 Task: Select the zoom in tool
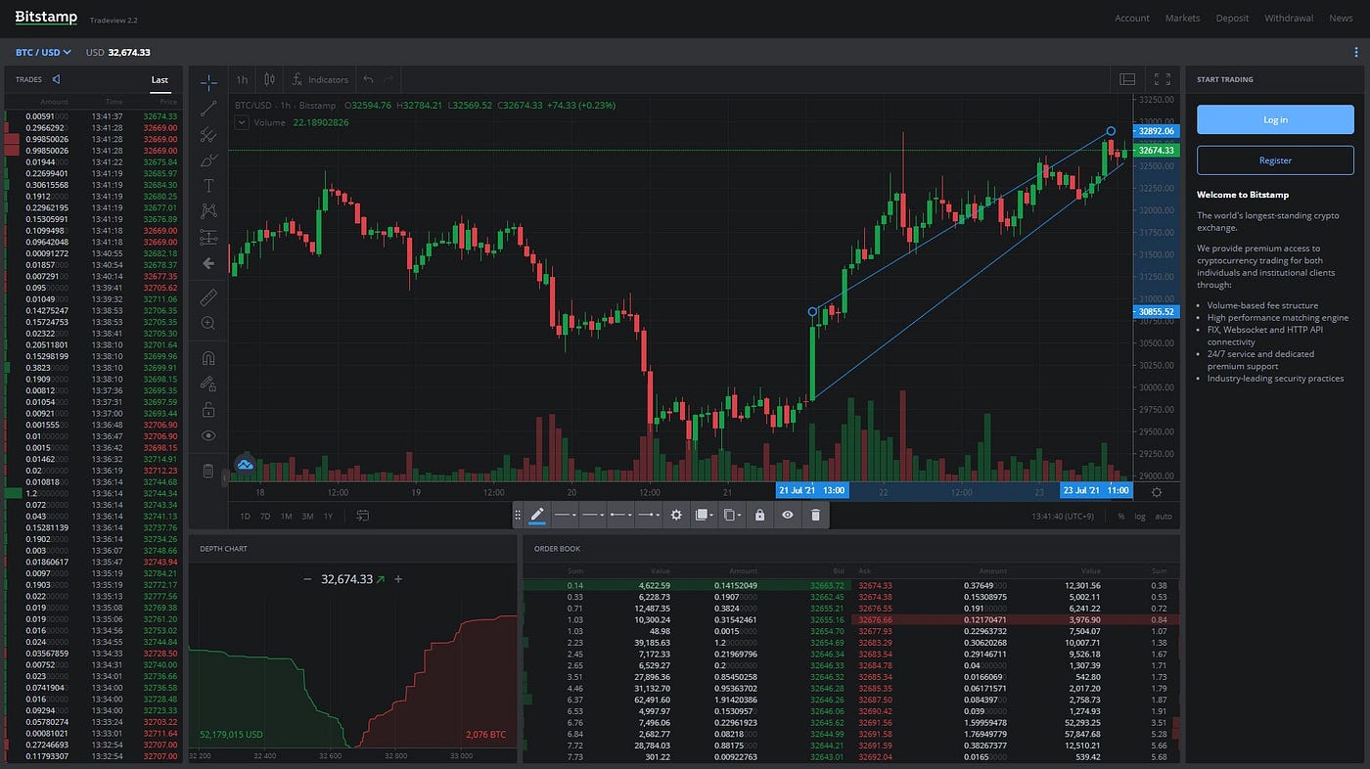tap(207, 323)
